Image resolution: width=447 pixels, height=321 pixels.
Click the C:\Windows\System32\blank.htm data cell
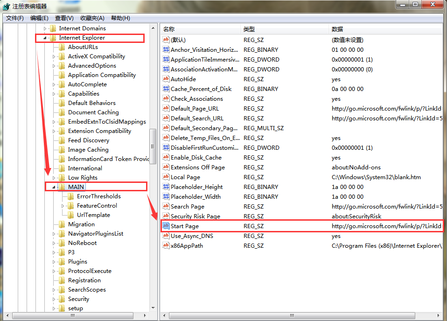376,177
